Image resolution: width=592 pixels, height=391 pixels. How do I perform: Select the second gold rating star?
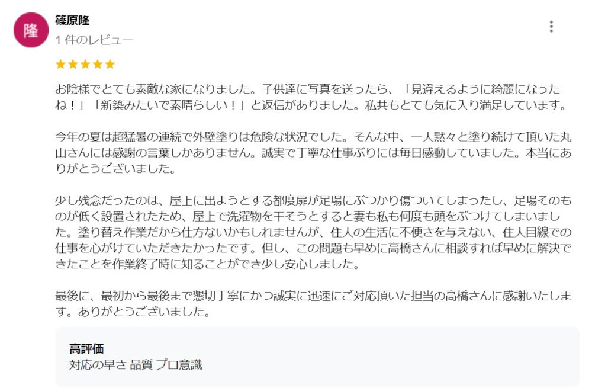coord(73,64)
